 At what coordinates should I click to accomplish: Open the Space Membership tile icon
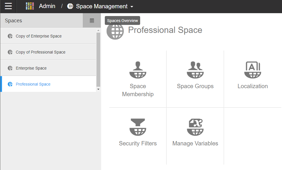138,70
